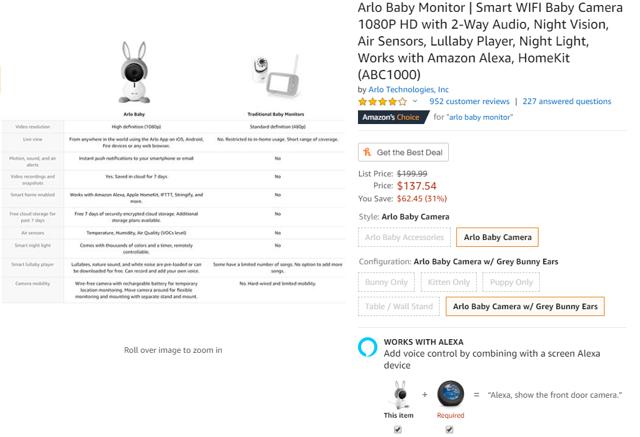
Task: Select the Kitten Only configuration
Action: [449, 282]
